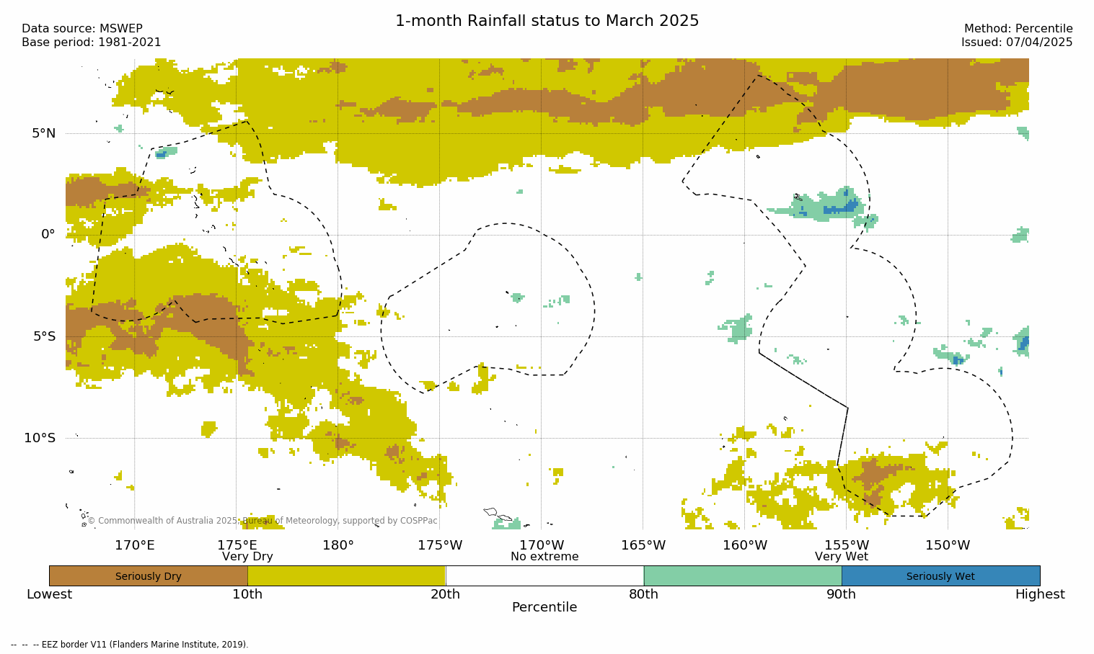
Task: Click the 'Base period: 1981-2021' text
Action: click(x=92, y=42)
